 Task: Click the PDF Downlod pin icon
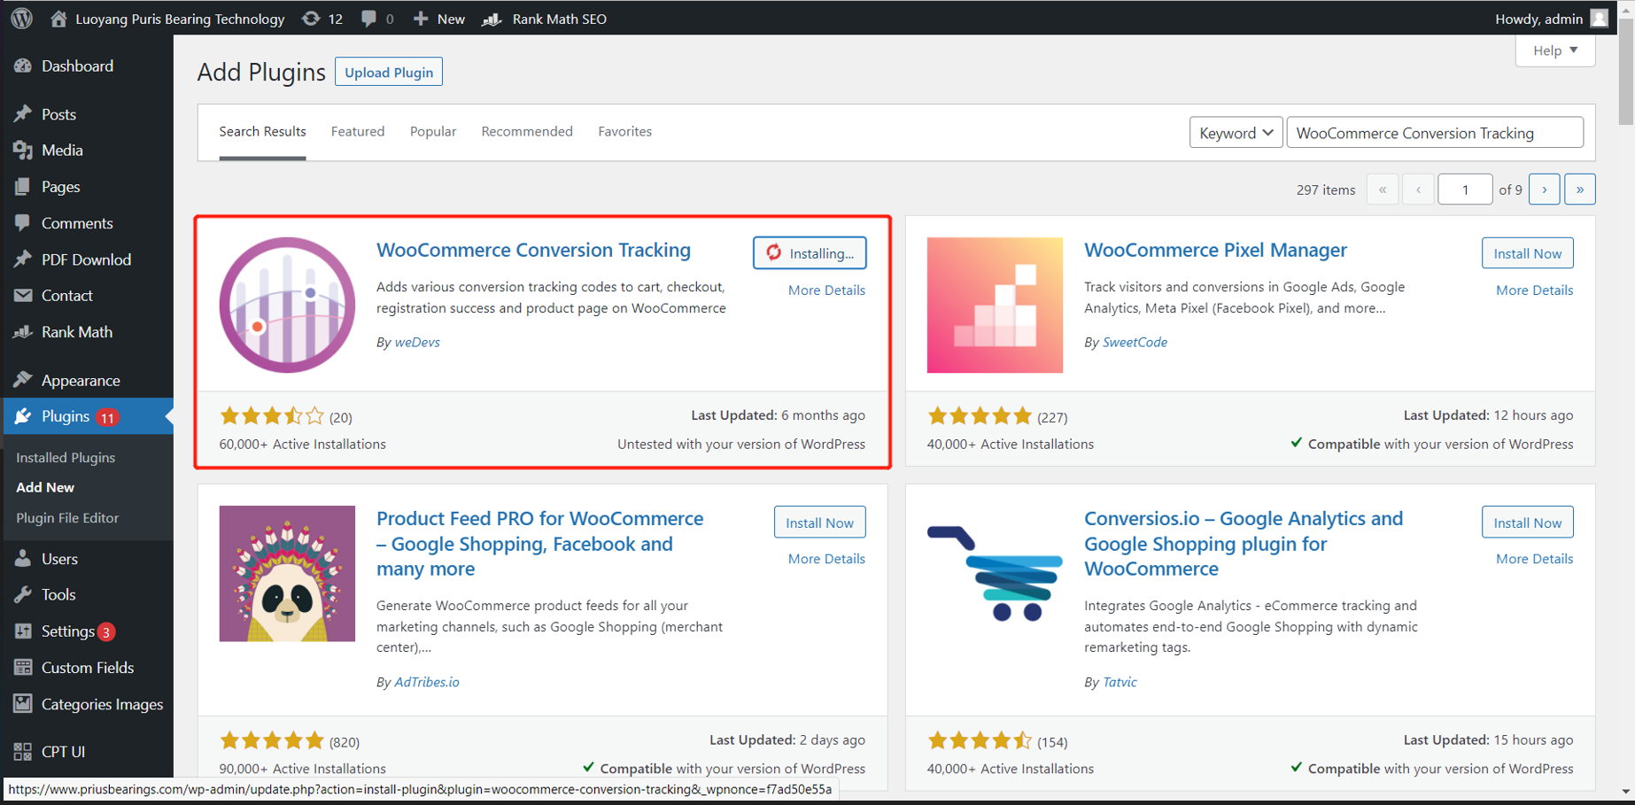23,259
